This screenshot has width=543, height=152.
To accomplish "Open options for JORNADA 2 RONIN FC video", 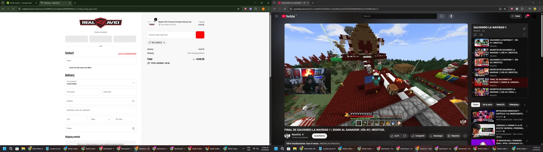I will click(527, 126).
